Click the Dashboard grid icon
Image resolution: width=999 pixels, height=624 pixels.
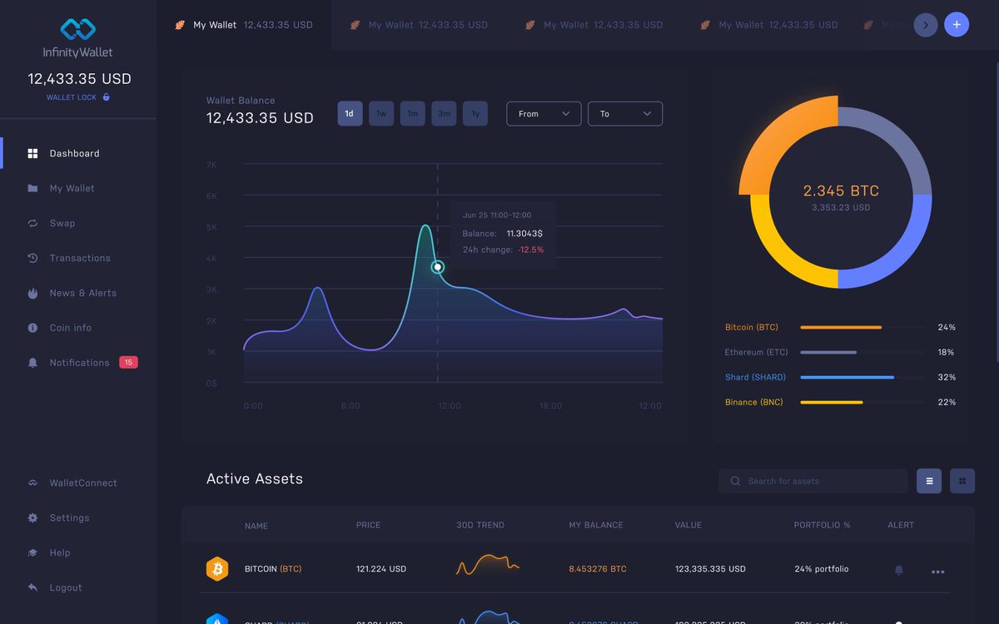32,153
